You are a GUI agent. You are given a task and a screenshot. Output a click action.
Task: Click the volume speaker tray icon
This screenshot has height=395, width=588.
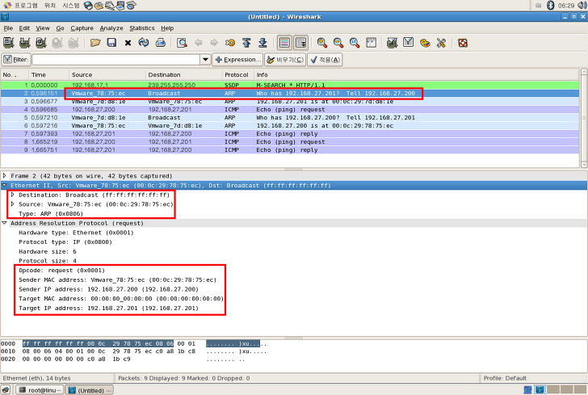coord(582,6)
